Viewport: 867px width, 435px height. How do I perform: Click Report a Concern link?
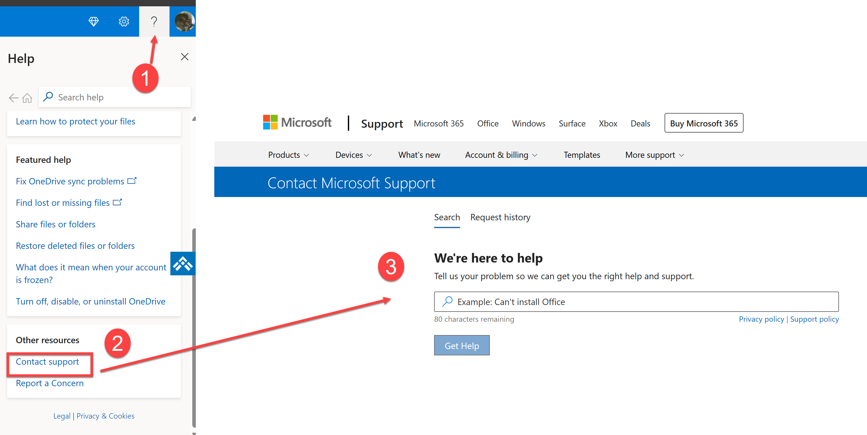[x=50, y=383]
